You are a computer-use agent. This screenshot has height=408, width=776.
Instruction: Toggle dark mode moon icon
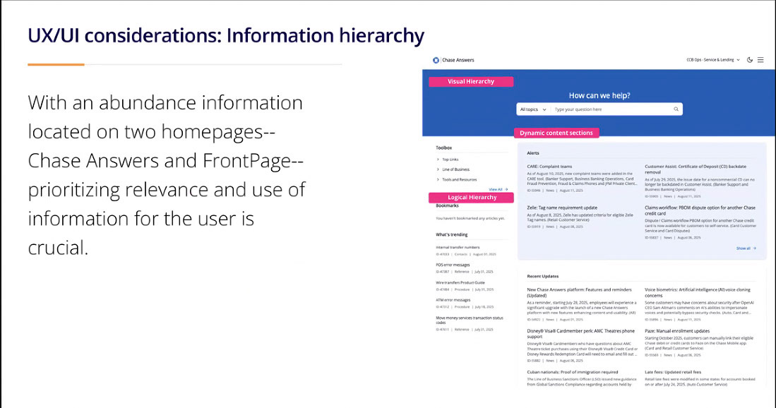tap(750, 60)
